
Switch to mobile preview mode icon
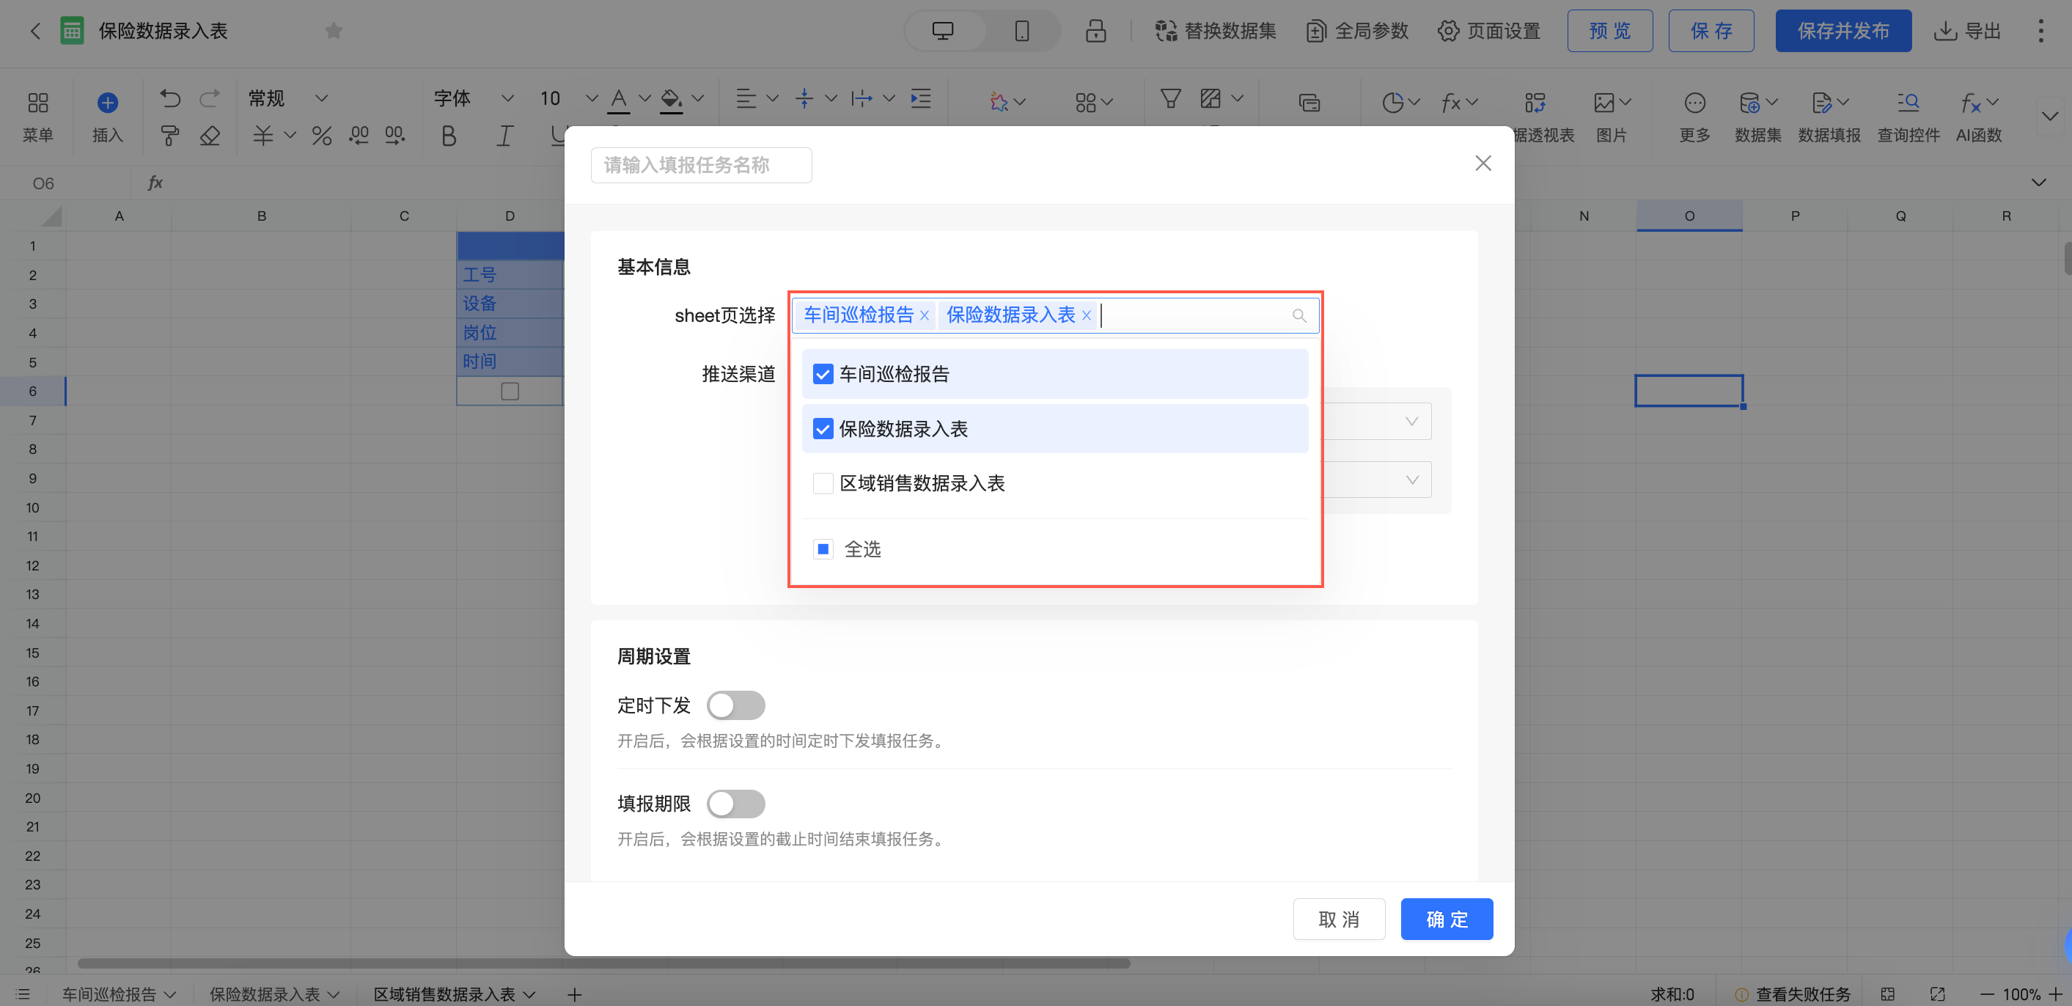(1021, 32)
